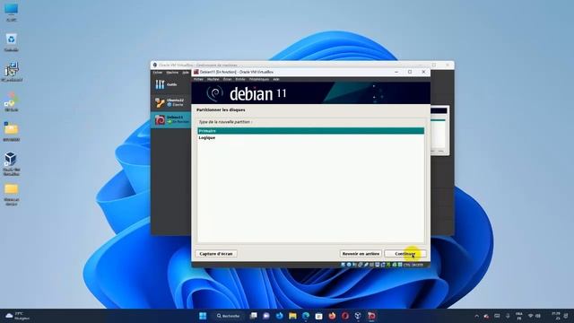
Task: Open Machine menu in Debian11 VM window
Action: [213, 79]
